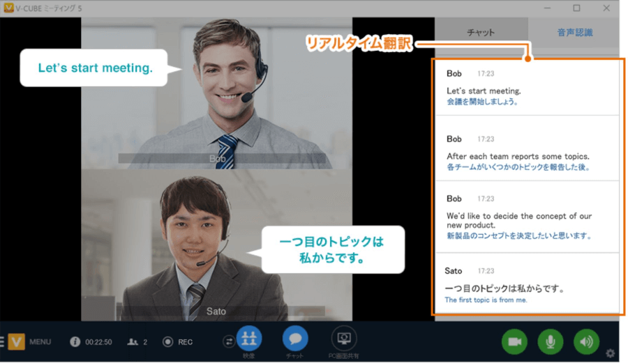Toggle the green speaker button

[586, 342]
